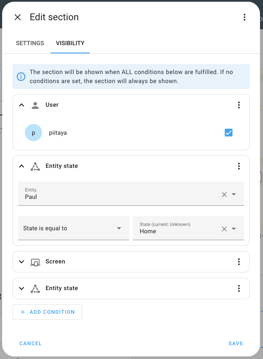Switch to the SETTINGS tab
263x359 pixels.
click(x=30, y=43)
